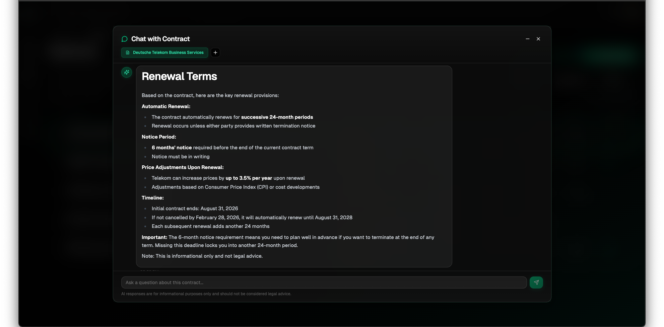Screen dimensions: 664x327
Task: Click the "up to 3.5% per year" bold text
Action: [x=249, y=178]
